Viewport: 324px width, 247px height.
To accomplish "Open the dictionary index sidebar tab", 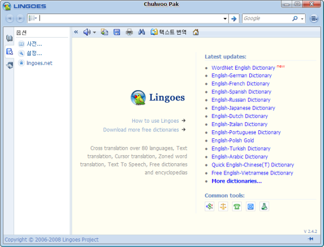I will [9, 38].
